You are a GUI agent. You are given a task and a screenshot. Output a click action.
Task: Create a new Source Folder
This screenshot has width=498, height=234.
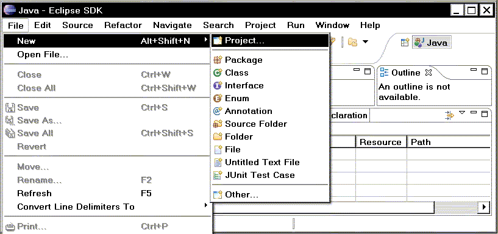(x=270, y=124)
